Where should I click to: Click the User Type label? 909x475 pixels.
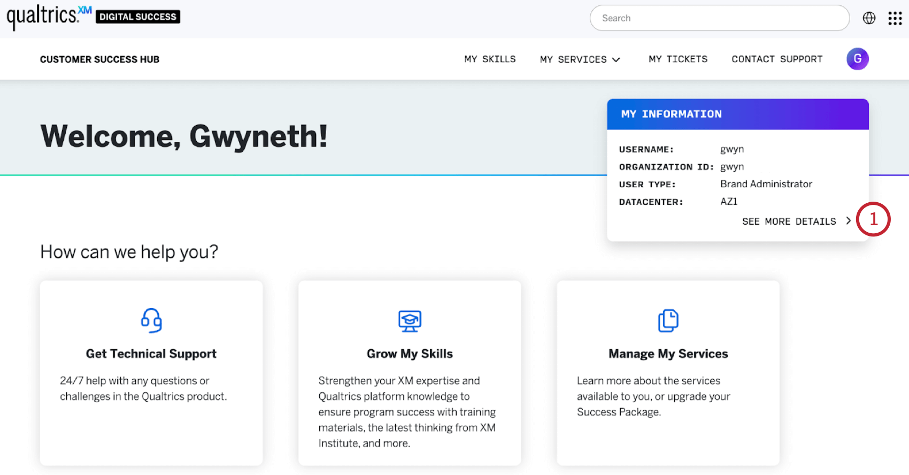pos(647,185)
